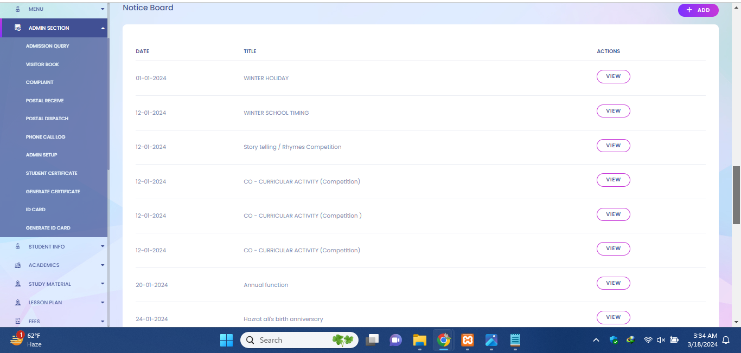Click the Study Material sidebar icon
Viewport: 741px width, 353px height.
point(18,284)
